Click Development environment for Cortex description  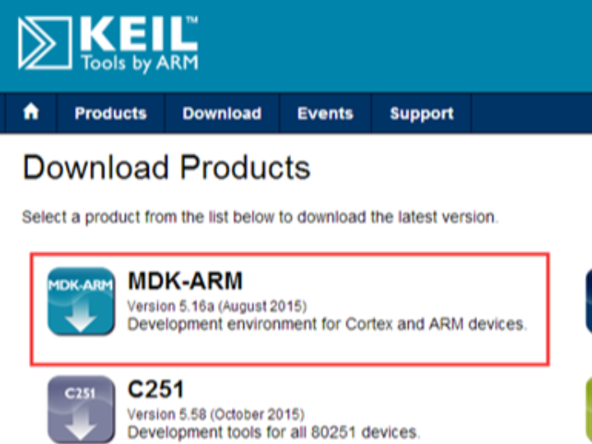tap(327, 324)
